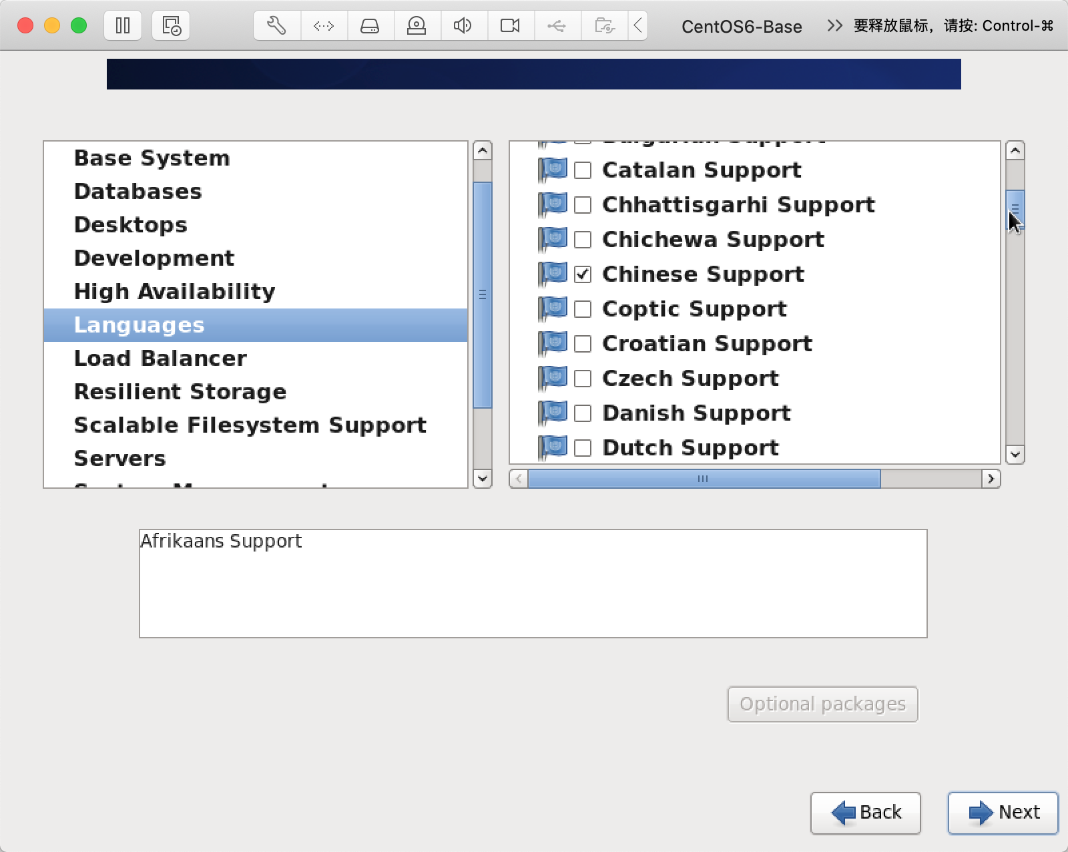Collapse toolbar icons with left chevron
The width and height of the screenshot is (1068, 852).
638,26
